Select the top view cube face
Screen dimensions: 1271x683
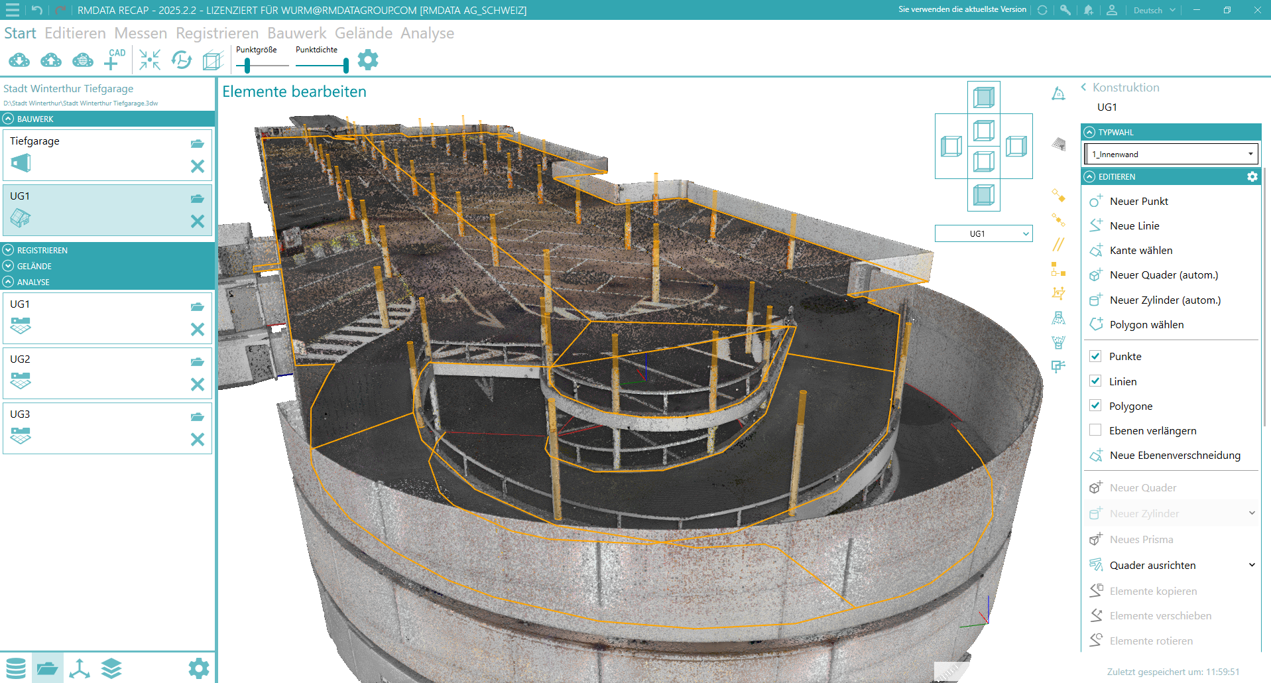click(983, 97)
